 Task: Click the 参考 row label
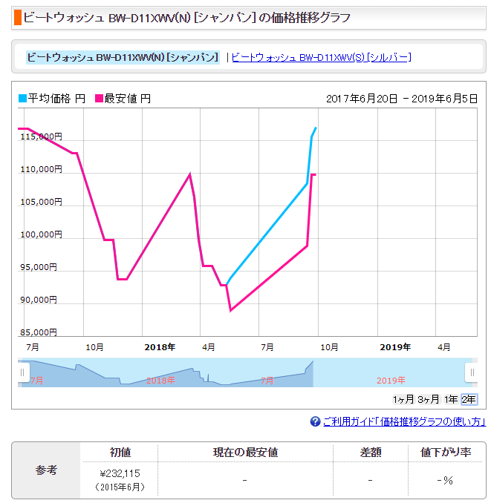click(46, 470)
